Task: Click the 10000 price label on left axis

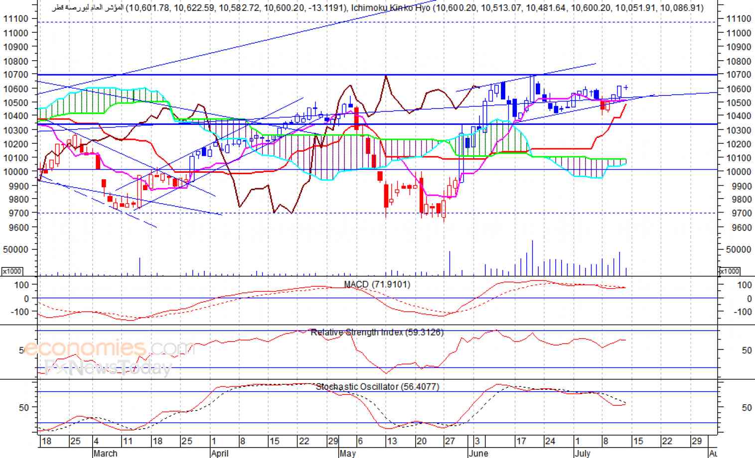Action: (16, 171)
